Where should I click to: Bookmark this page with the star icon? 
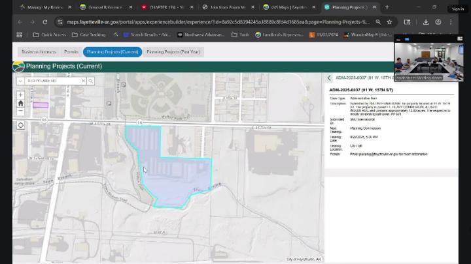(x=389, y=22)
